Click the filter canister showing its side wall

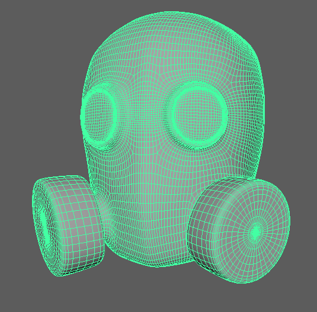tap(68, 226)
